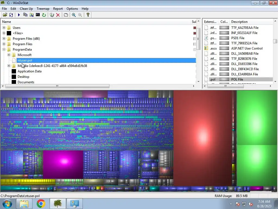
Task: Click the Start orb button
Action: coord(7,204)
